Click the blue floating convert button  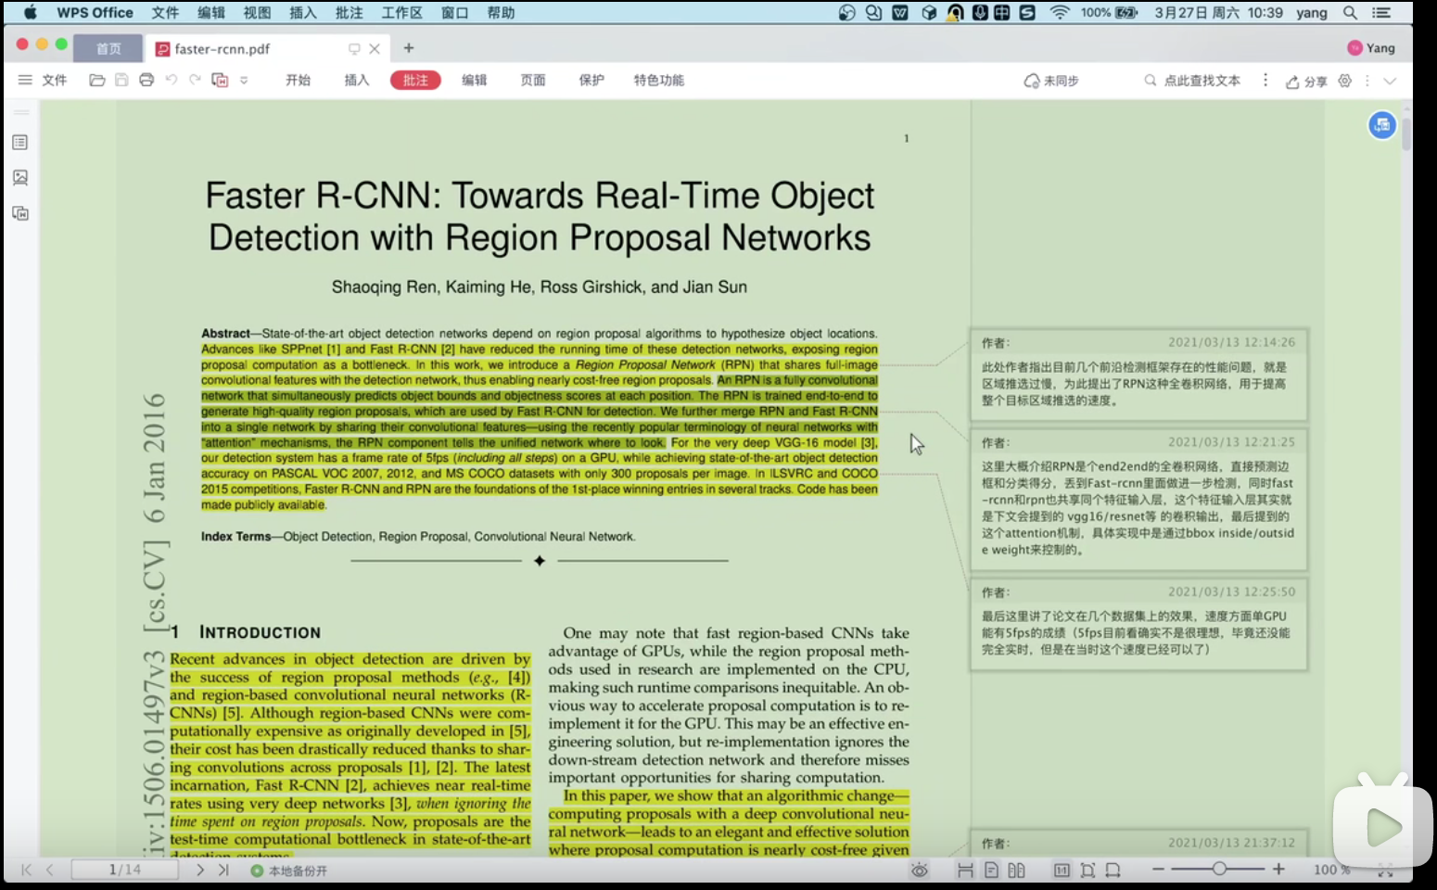1382,125
